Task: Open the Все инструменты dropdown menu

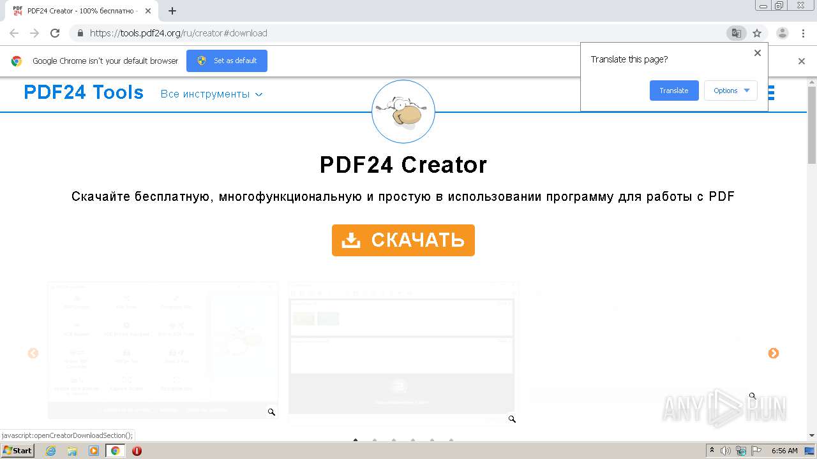Action: pos(211,94)
